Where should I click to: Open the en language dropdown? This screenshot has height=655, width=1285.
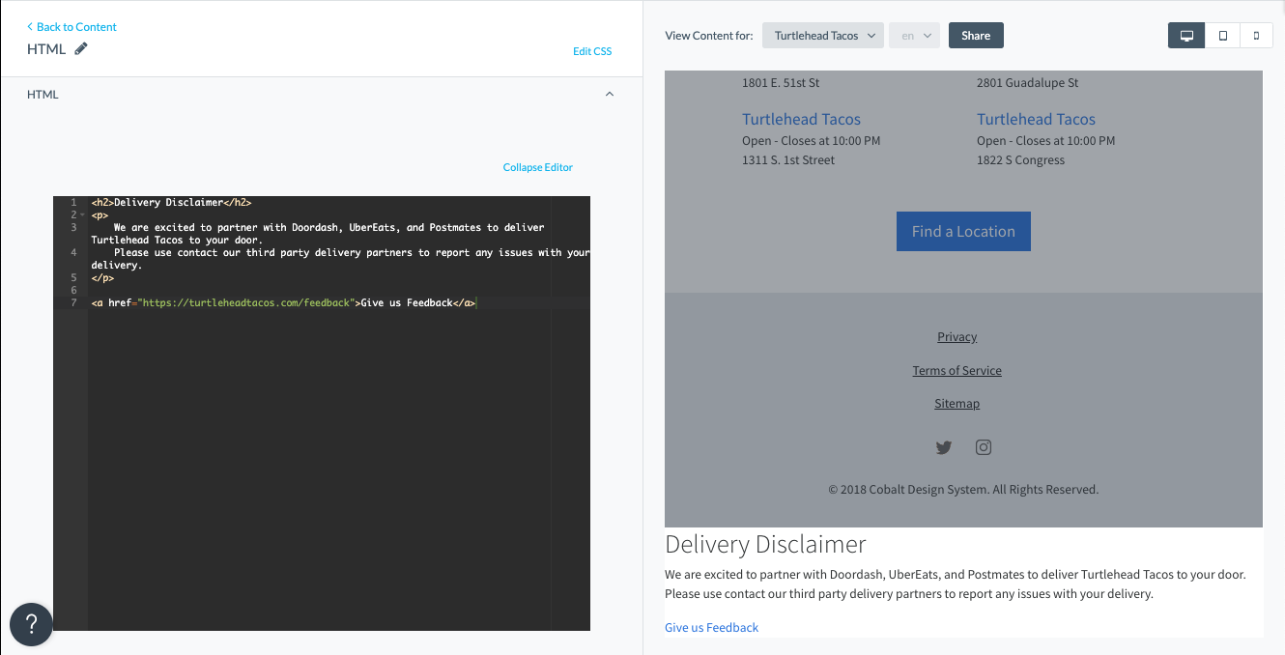pyautogui.click(x=914, y=36)
